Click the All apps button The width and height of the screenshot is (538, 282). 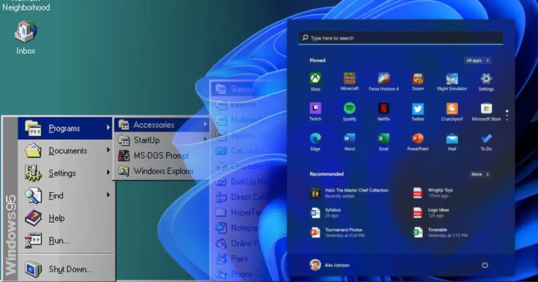point(477,60)
